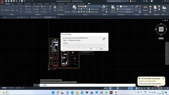
Task: Click the Copy tool
Action: [28, 9]
